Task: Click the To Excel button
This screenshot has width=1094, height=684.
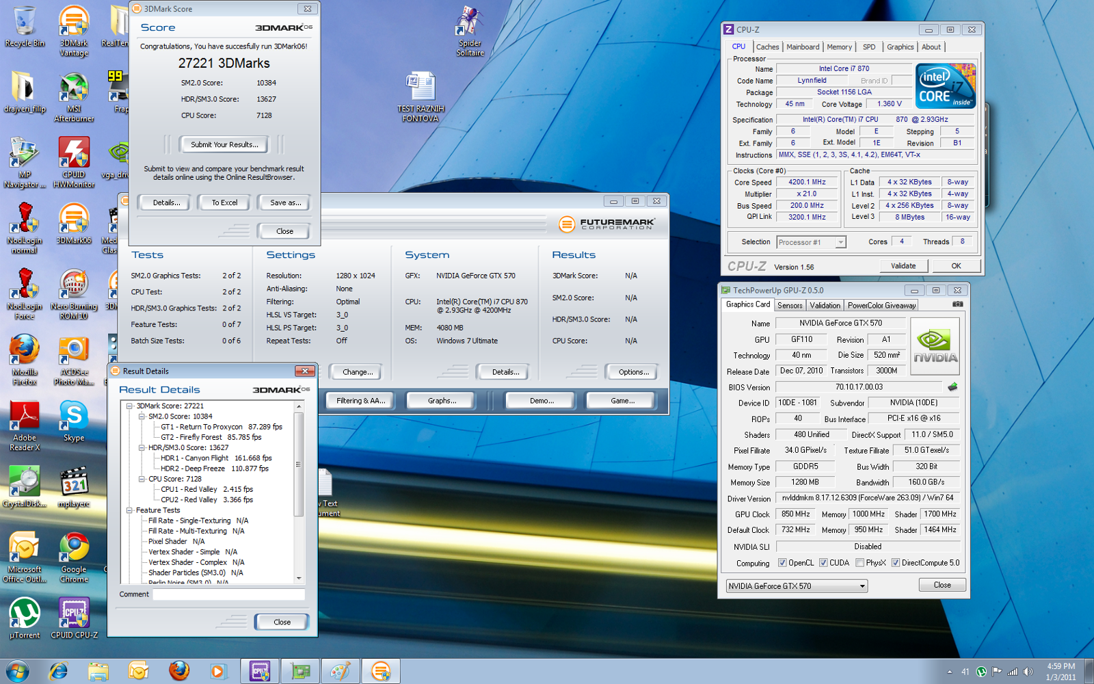Action: click(x=224, y=202)
